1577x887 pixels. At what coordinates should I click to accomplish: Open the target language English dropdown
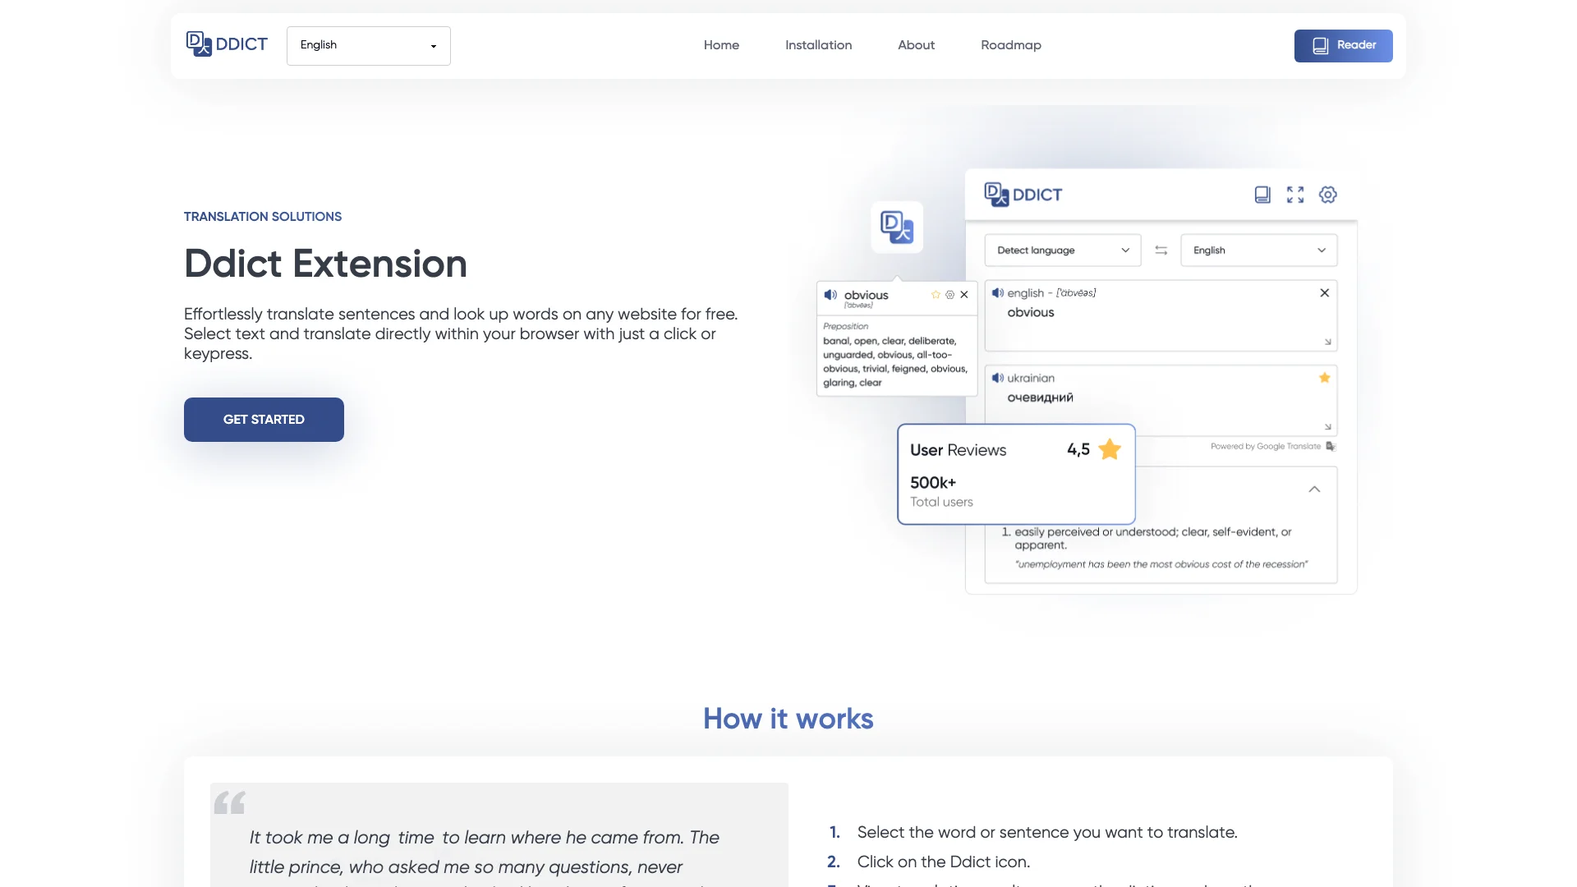coord(1258,249)
